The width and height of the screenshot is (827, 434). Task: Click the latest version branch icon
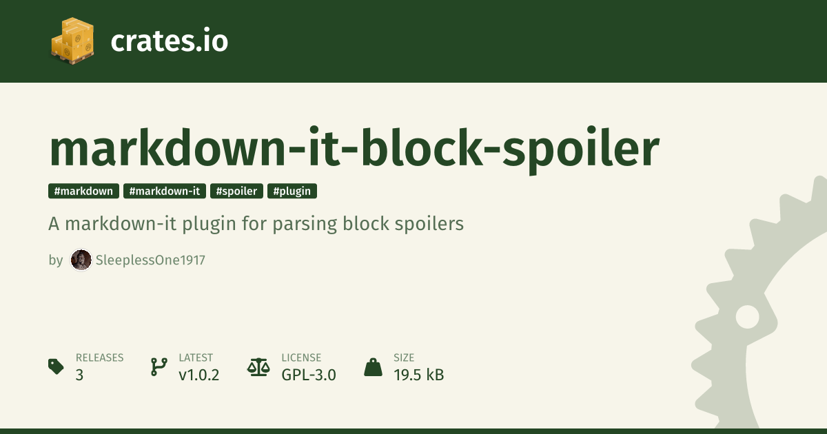point(159,366)
